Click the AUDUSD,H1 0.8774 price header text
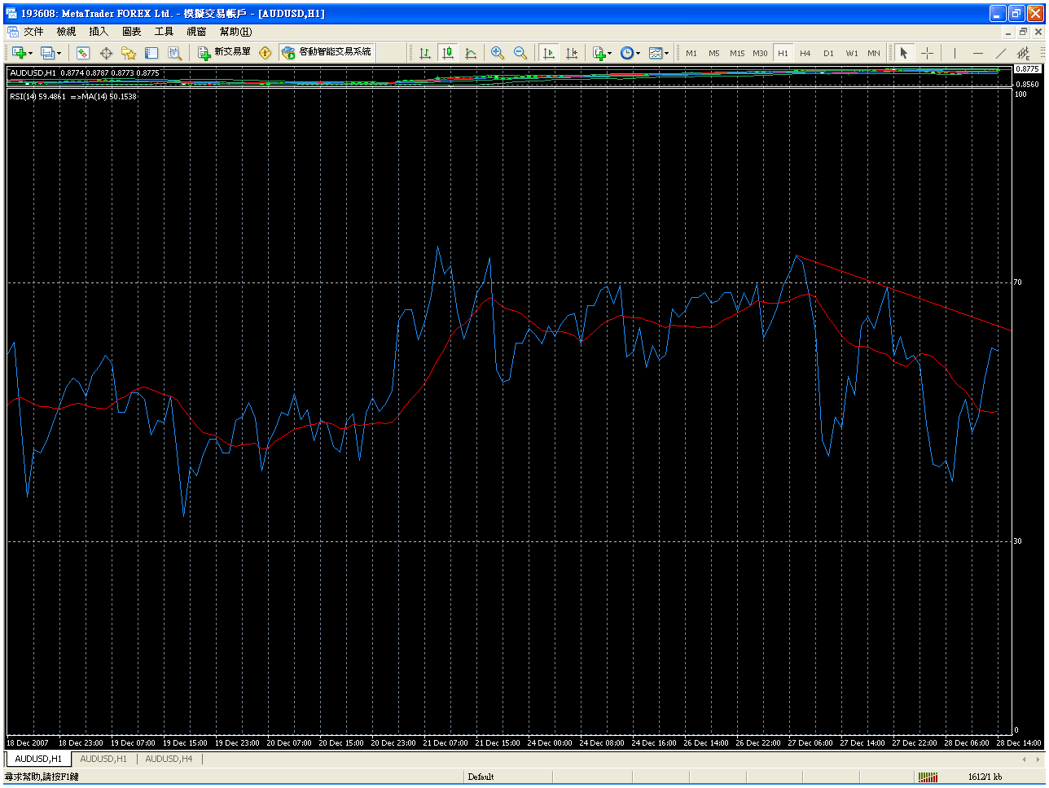 coord(85,72)
